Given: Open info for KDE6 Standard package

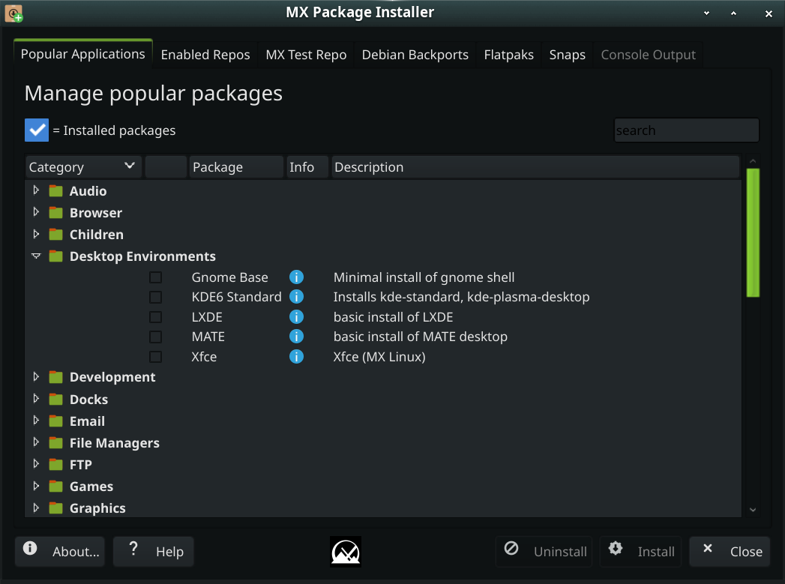Looking at the screenshot, I should 296,297.
